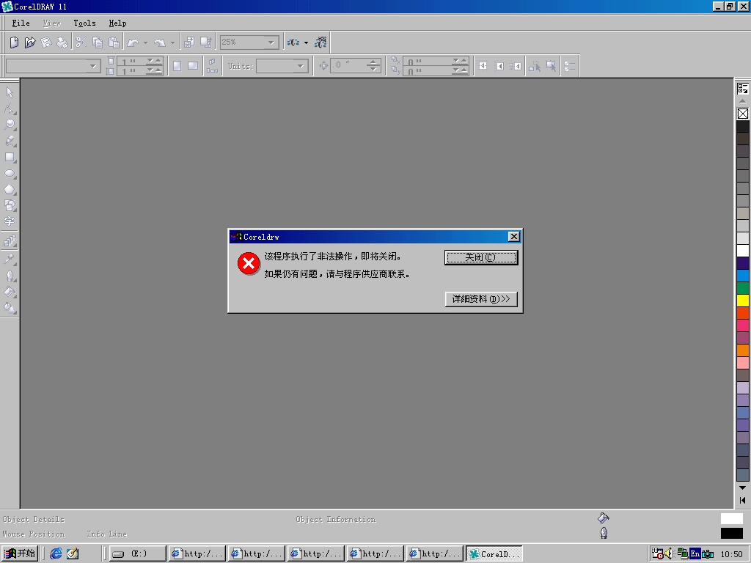Image resolution: width=751 pixels, height=563 pixels.
Task: Open the Help menu
Action: pos(117,23)
